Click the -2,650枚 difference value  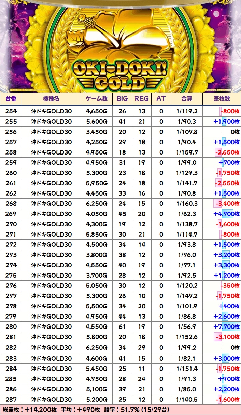pos(227,152)
